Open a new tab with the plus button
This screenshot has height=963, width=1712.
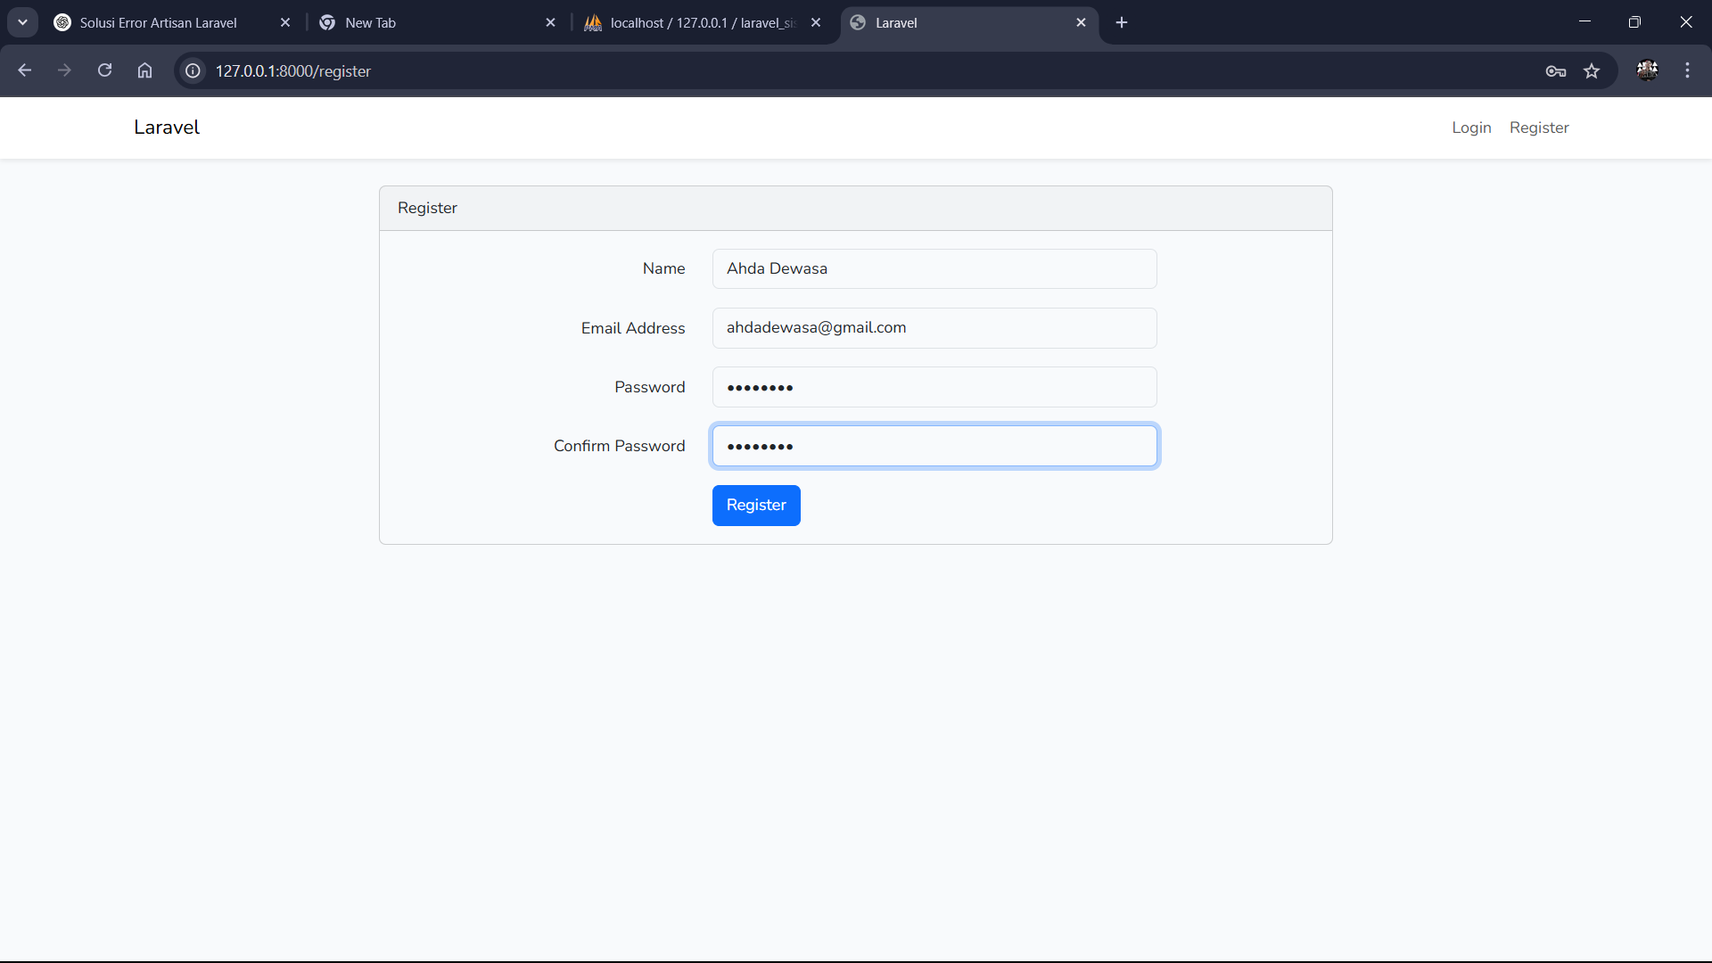[1122, 22]
